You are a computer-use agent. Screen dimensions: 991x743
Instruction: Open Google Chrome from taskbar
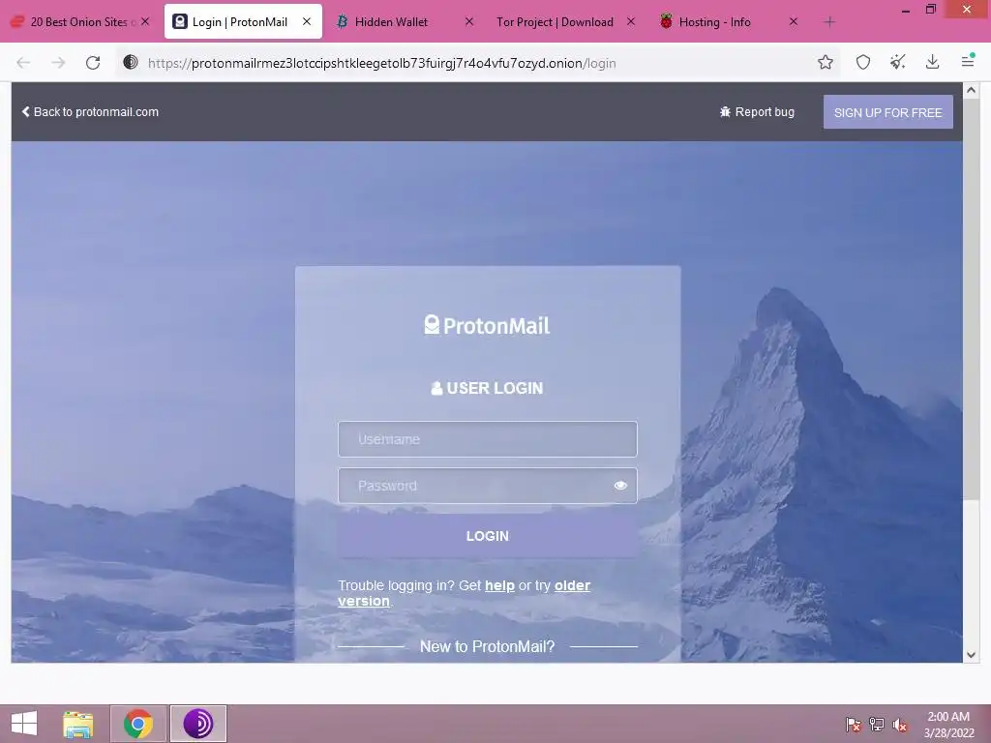137,724
